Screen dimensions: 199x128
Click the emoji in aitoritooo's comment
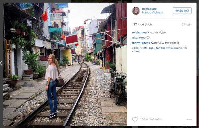(x=148, y=37)
